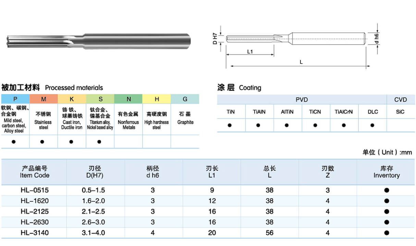Click the teal G graphite header

point(185,99)
